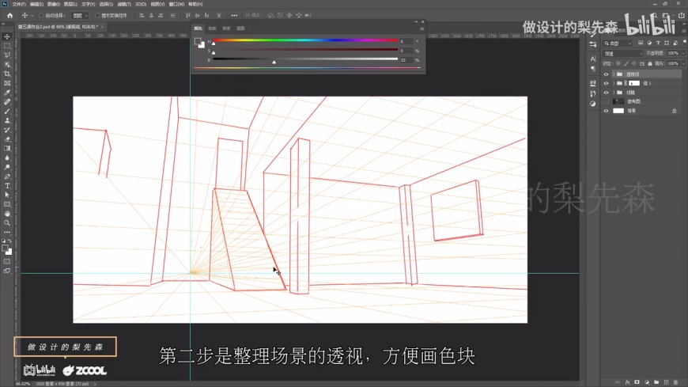This screenshot has height=387, width=688.
Task: Open Auto-Select 图层 dropdown
Action: (x=81, y=15)
